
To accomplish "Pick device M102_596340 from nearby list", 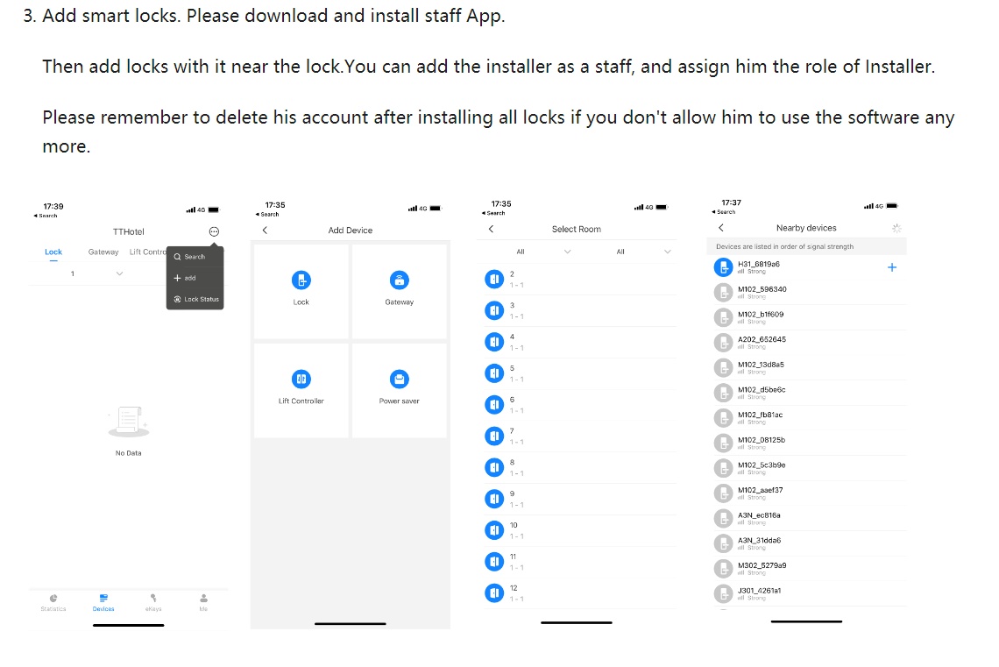I will click(762, 292).
